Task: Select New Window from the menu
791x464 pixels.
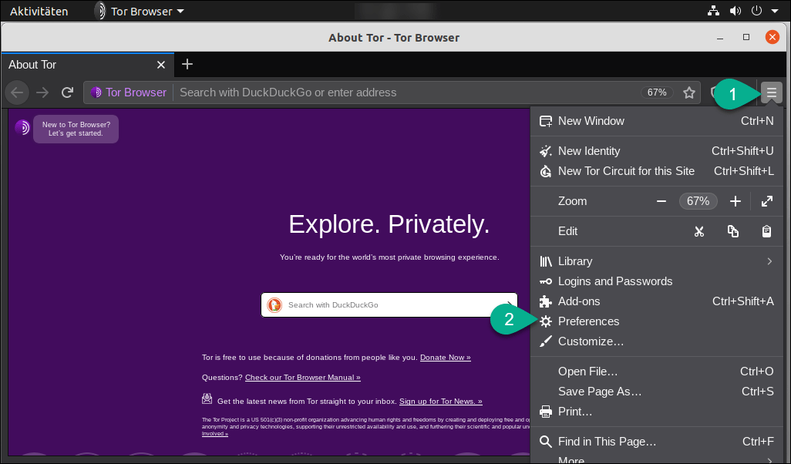Action: tap(656, 121)
